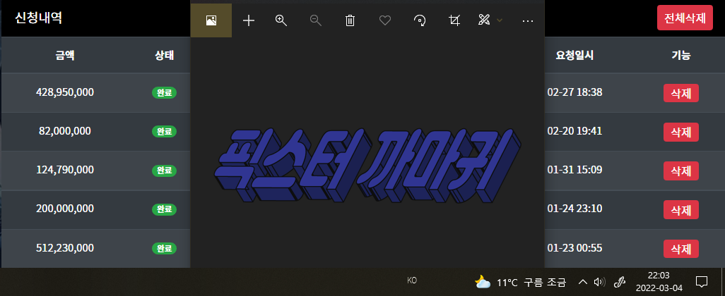
Task: Select the amount 124,790,000
Action: tap(65, 170)
